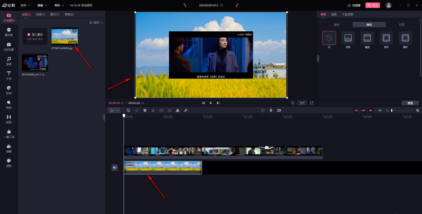422x214 pixels.
Task: Click the undo arrow in timeline toolbar
Action: tap(129, 110)
